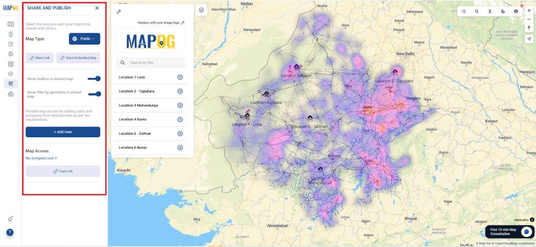Toggle Show toolbox in shared map switch
Viewport: 536px width, 247px height.
tap(94, 78)
